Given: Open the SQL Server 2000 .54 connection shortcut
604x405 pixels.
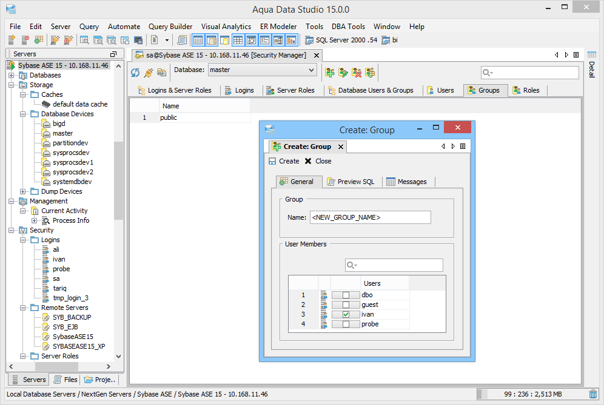Looking at the screenshot, I should click(341, 40).
